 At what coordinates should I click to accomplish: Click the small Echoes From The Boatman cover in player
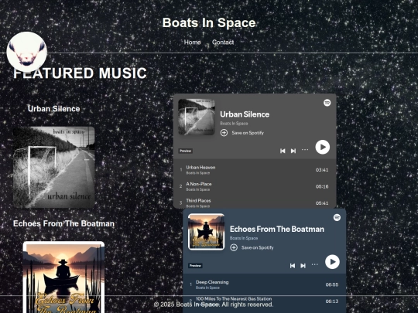click(x=207, y=232)
